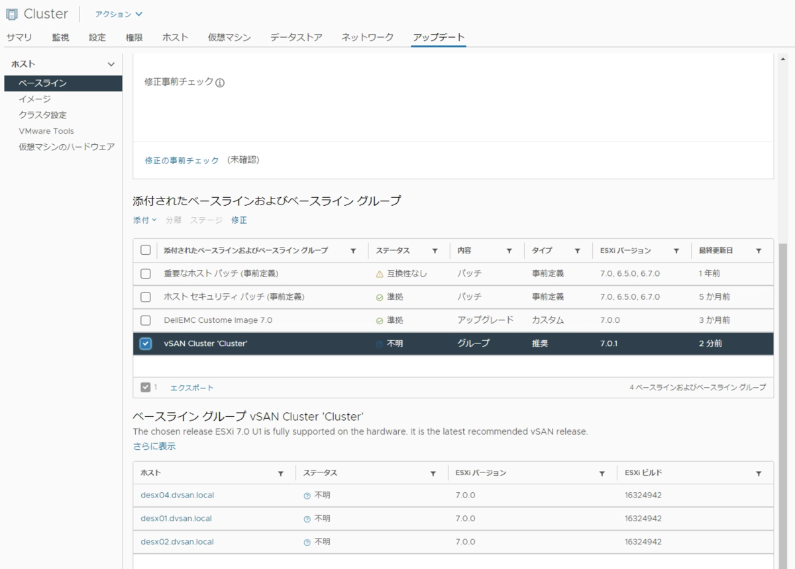Click unknown status icon for desx01.dvsan.local

pyautogui.click(x=307, y=519)
